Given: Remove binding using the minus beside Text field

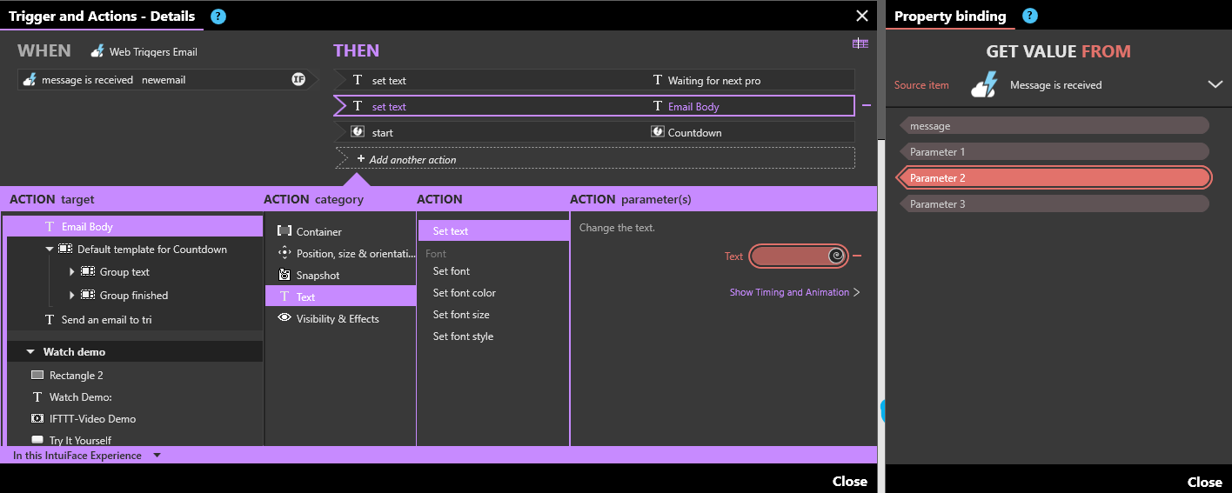Looking at the screenshot, I should [857, 256].
